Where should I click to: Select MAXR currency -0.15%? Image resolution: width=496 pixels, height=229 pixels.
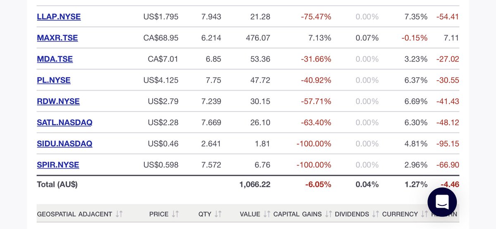point(415,38)
